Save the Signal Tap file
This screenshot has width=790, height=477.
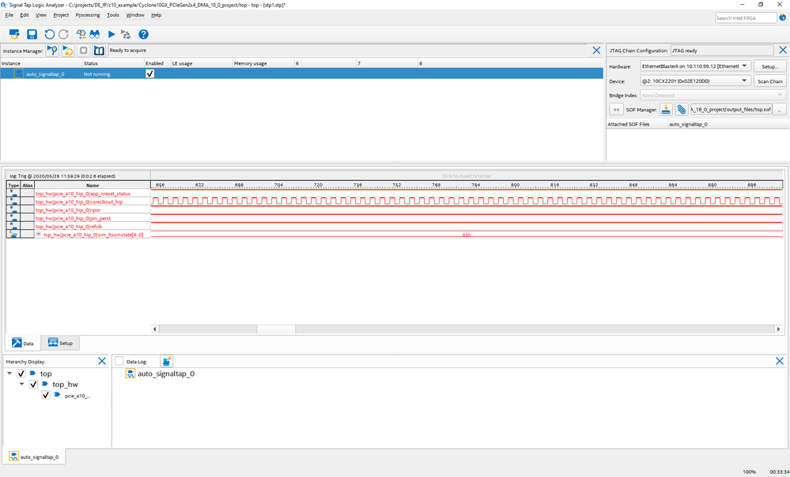pyautogui.click(x=32, y=34)
